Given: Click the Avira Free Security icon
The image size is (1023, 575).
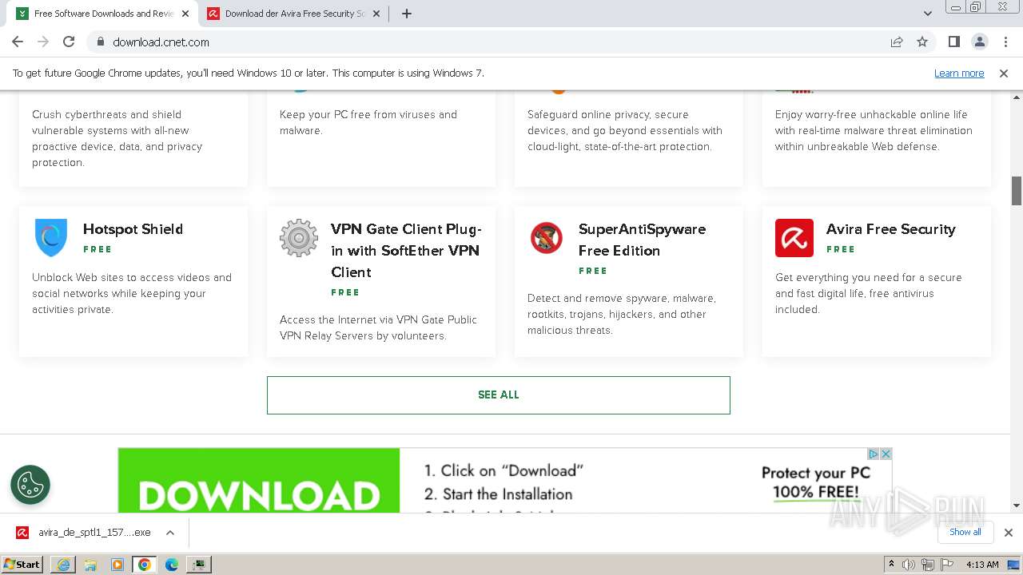Looking at the screenshot, I should click(x=794, y=238).
